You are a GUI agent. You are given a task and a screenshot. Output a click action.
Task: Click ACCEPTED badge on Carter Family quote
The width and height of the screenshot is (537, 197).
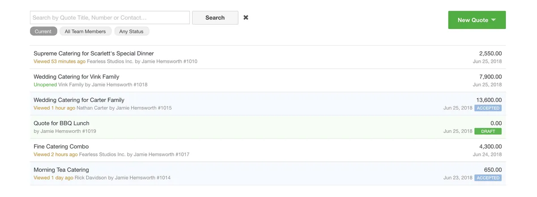[x=488, y=108]
